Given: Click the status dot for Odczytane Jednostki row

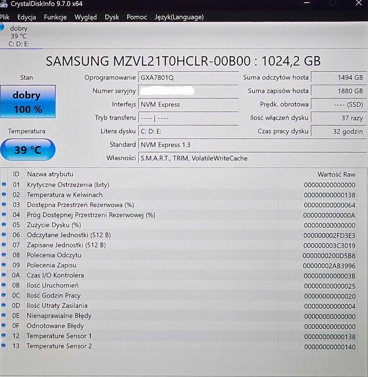Looking at the screenshot, I should pos(4,235).
